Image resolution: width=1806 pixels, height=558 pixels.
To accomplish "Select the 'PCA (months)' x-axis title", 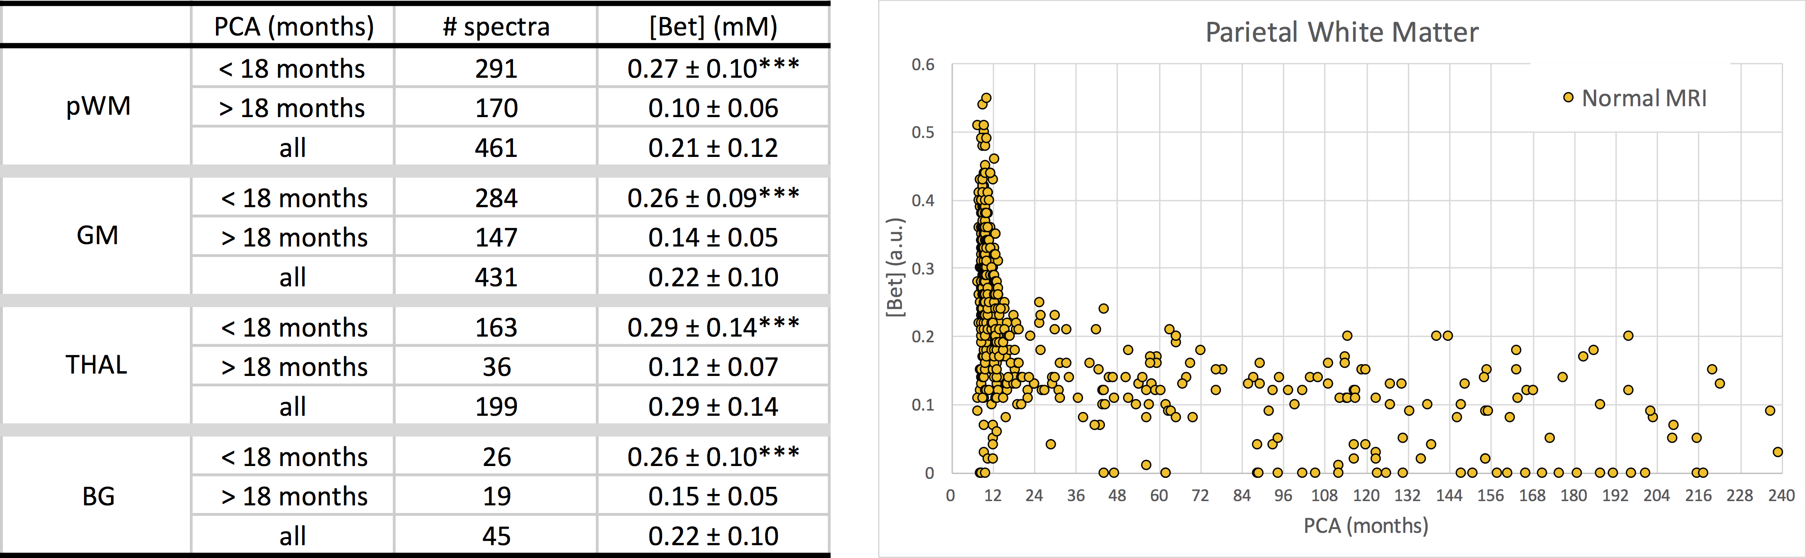I will click(1365, 525).
